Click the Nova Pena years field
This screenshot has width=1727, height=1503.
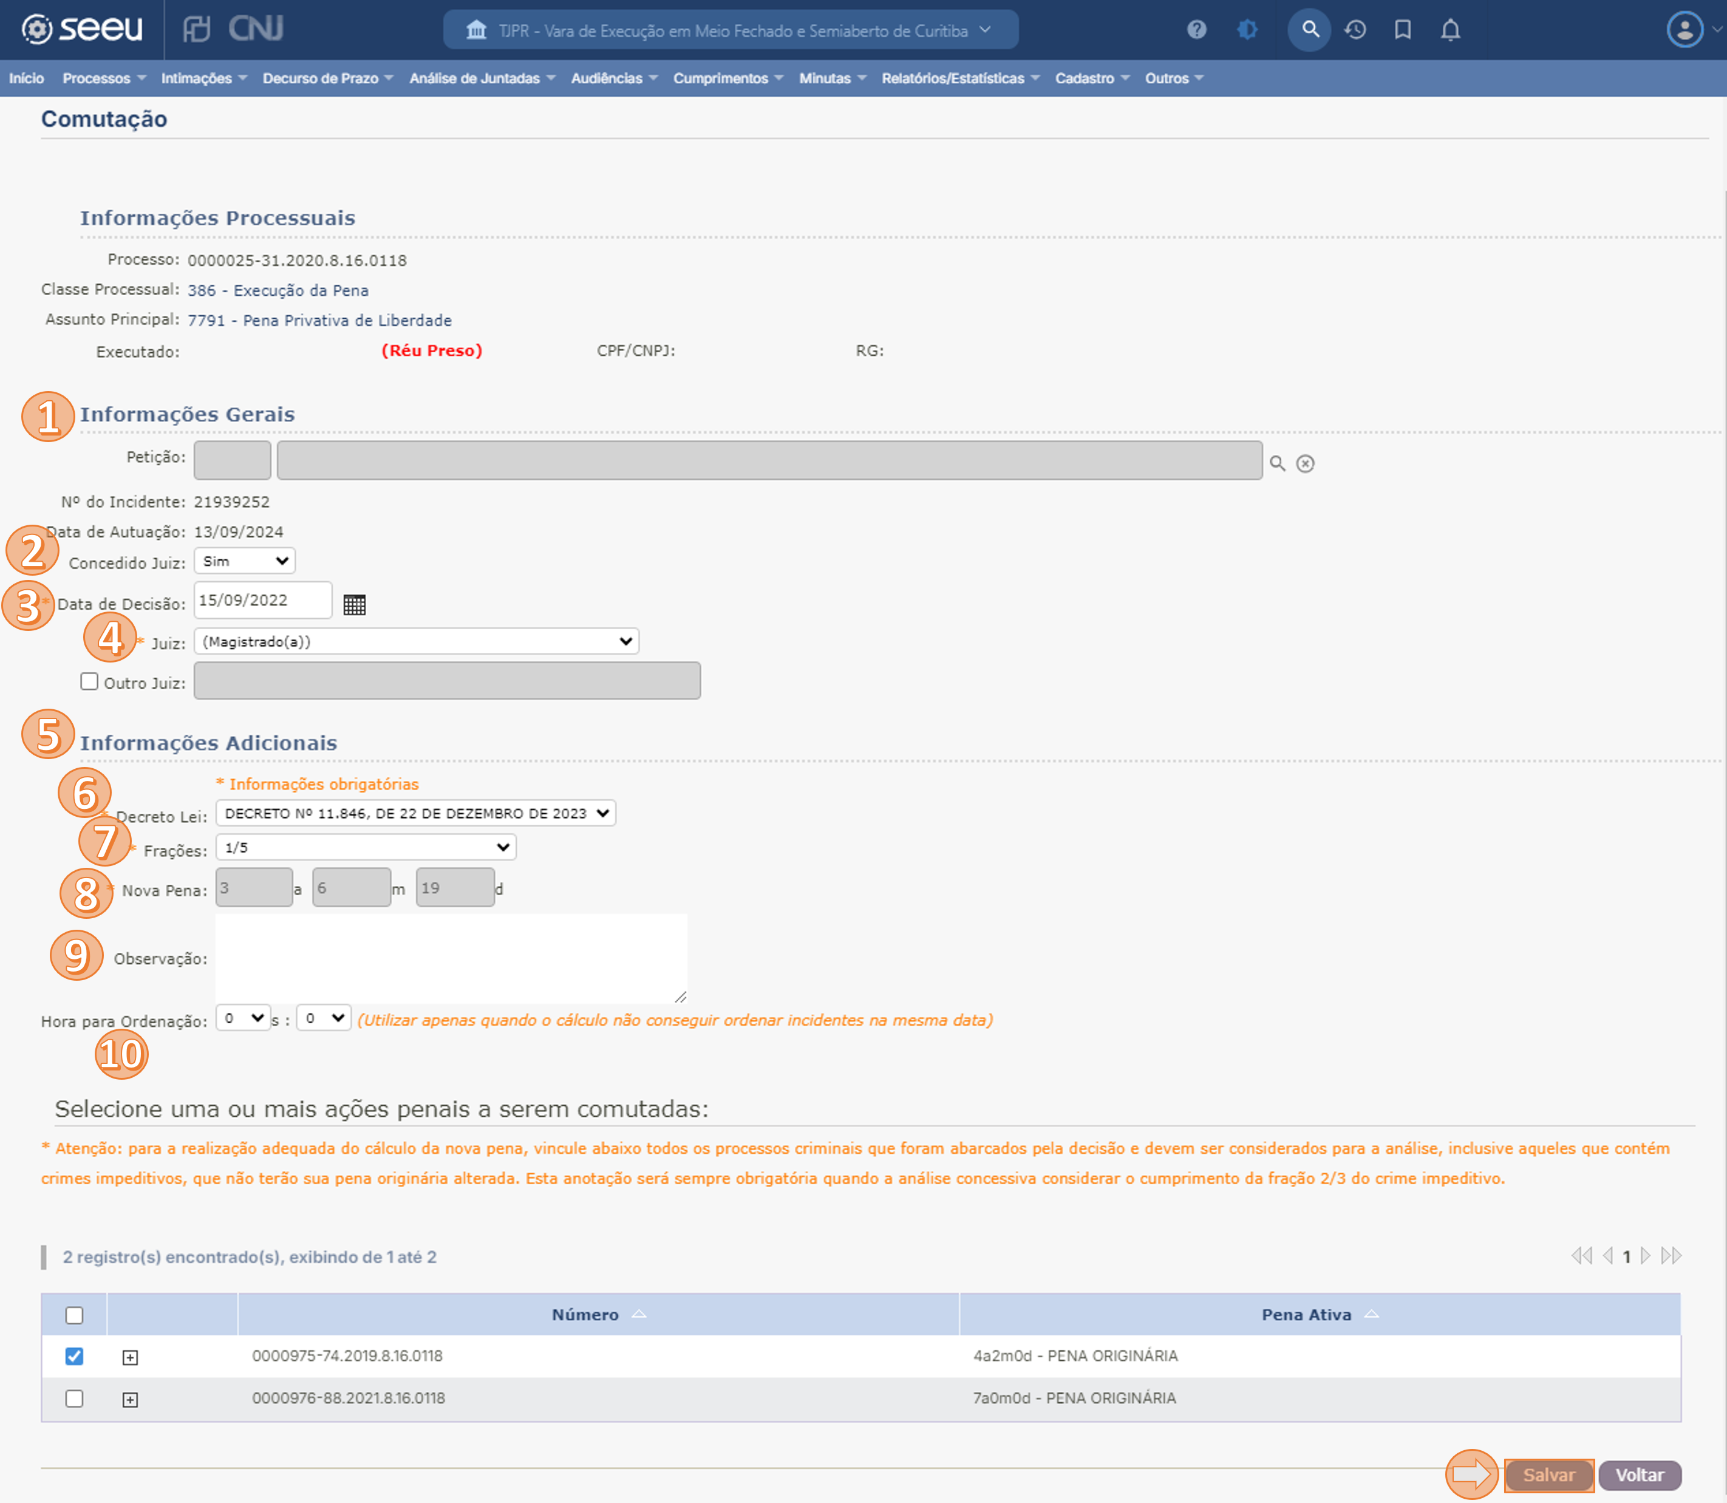[x=254, y=887]
